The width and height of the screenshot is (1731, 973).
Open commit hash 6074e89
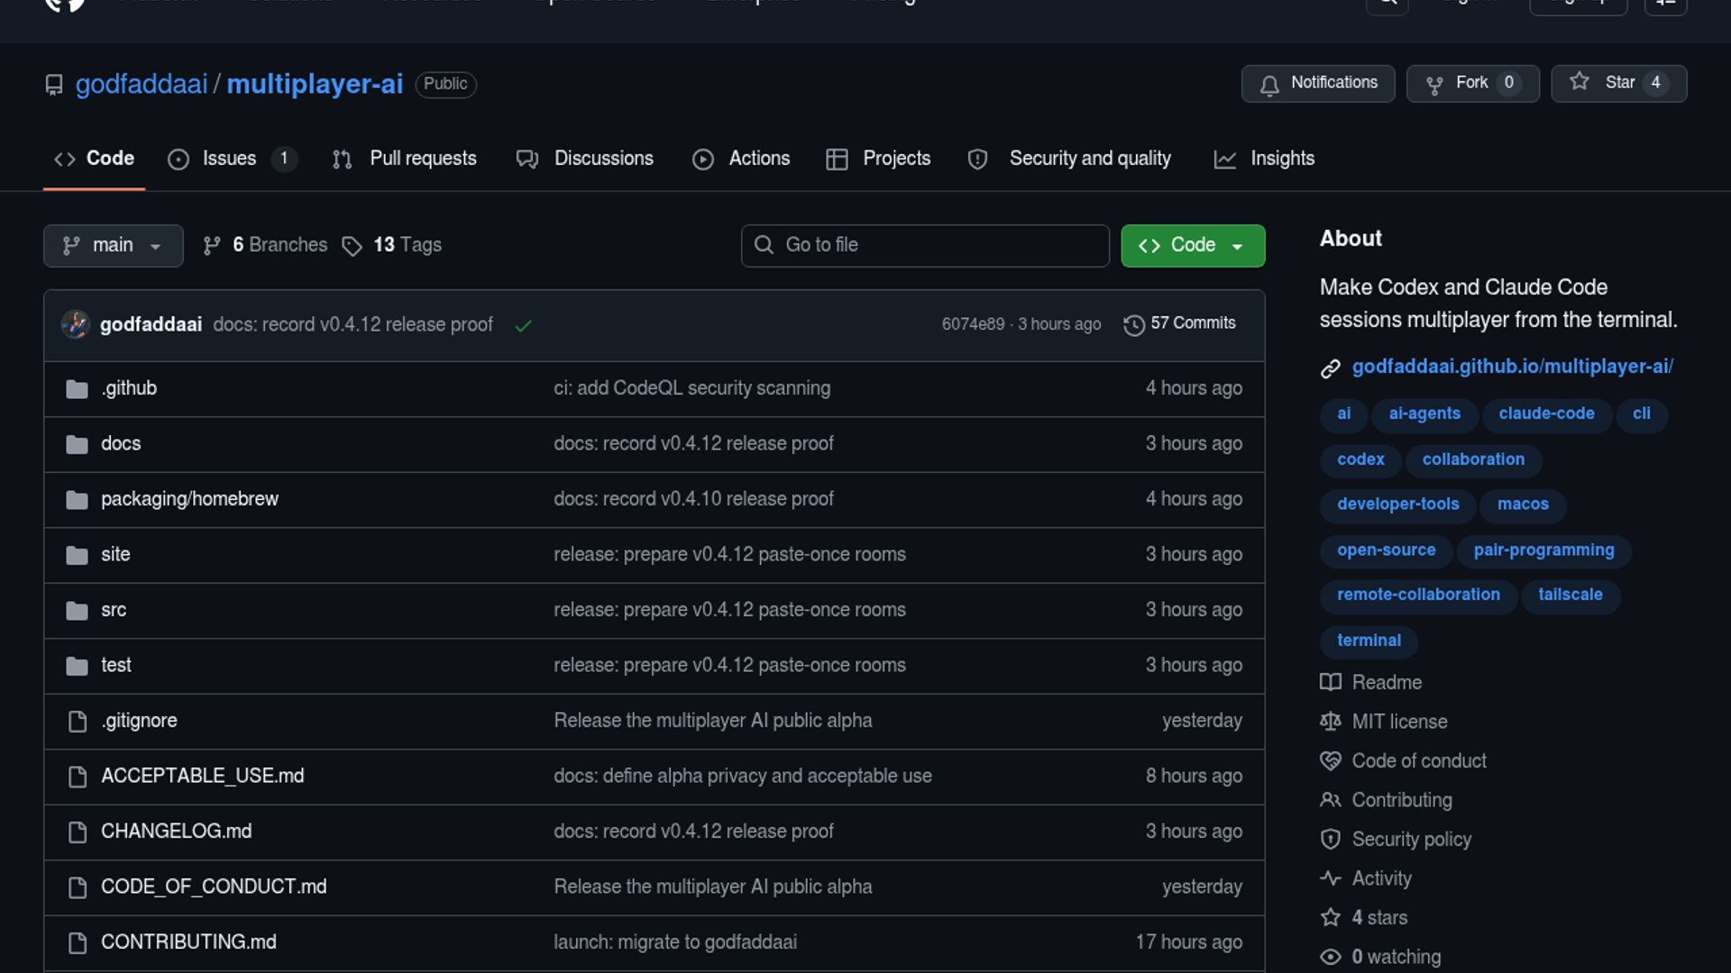pyautogui.click(x=973, y=324)
